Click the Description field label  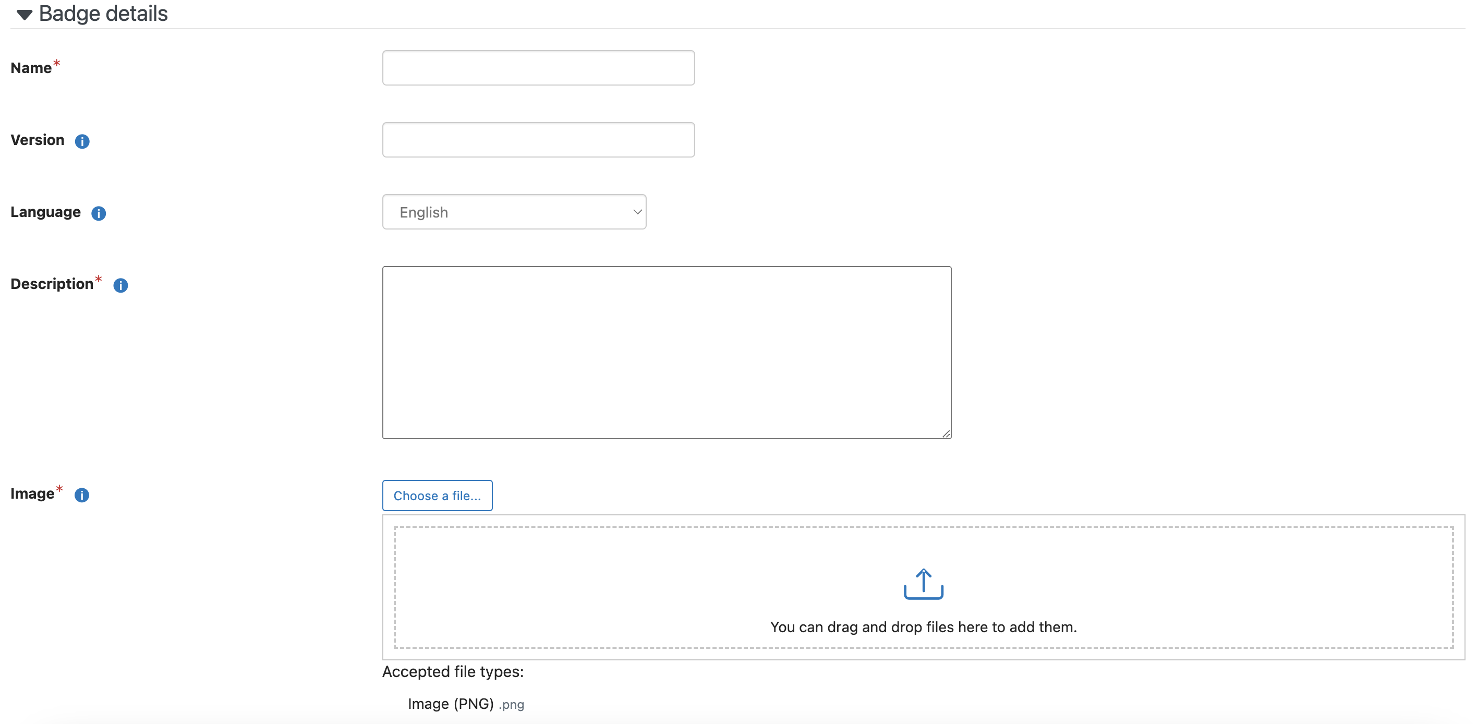[52, 284]
